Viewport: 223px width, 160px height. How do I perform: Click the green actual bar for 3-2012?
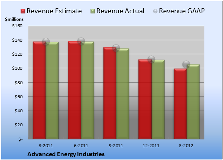[x=193, y=102]
